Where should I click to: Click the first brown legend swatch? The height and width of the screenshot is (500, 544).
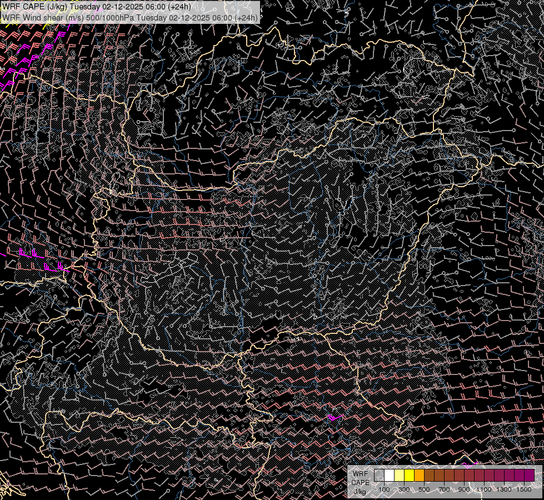(430, 476)
